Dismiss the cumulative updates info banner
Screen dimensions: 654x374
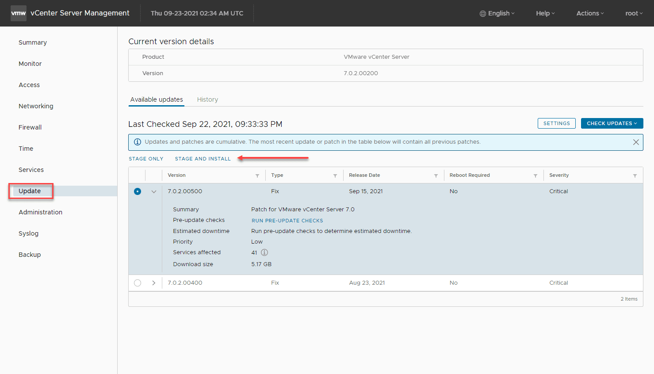pyautogui.click(x=636, y=142)
